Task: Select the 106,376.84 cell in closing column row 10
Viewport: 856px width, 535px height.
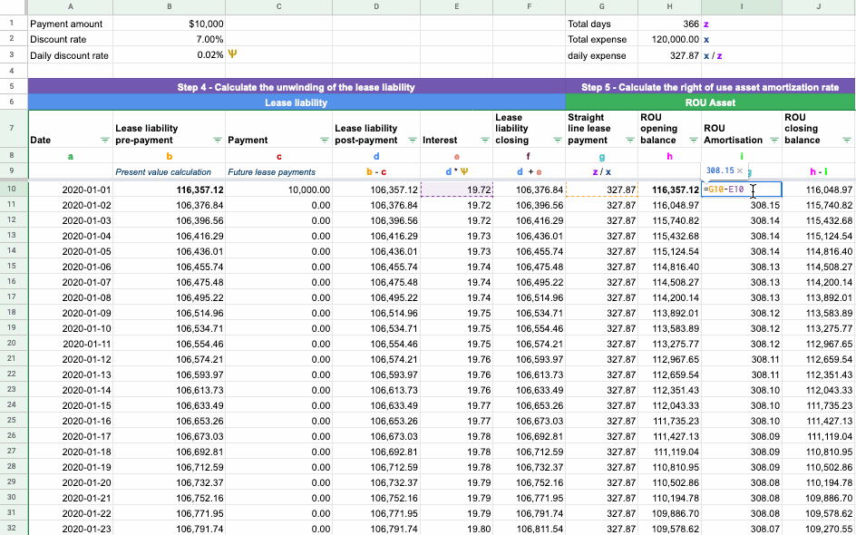Action: point(529,190)
